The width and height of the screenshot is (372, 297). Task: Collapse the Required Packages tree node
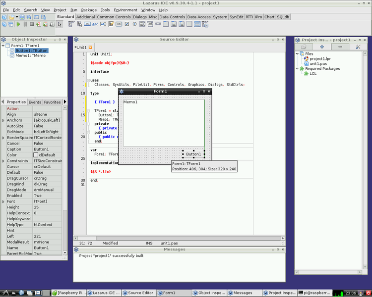(x=298, y=69)
